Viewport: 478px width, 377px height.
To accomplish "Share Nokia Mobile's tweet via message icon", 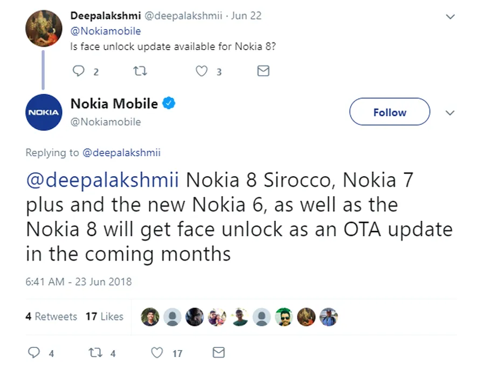I will [218, 353].
